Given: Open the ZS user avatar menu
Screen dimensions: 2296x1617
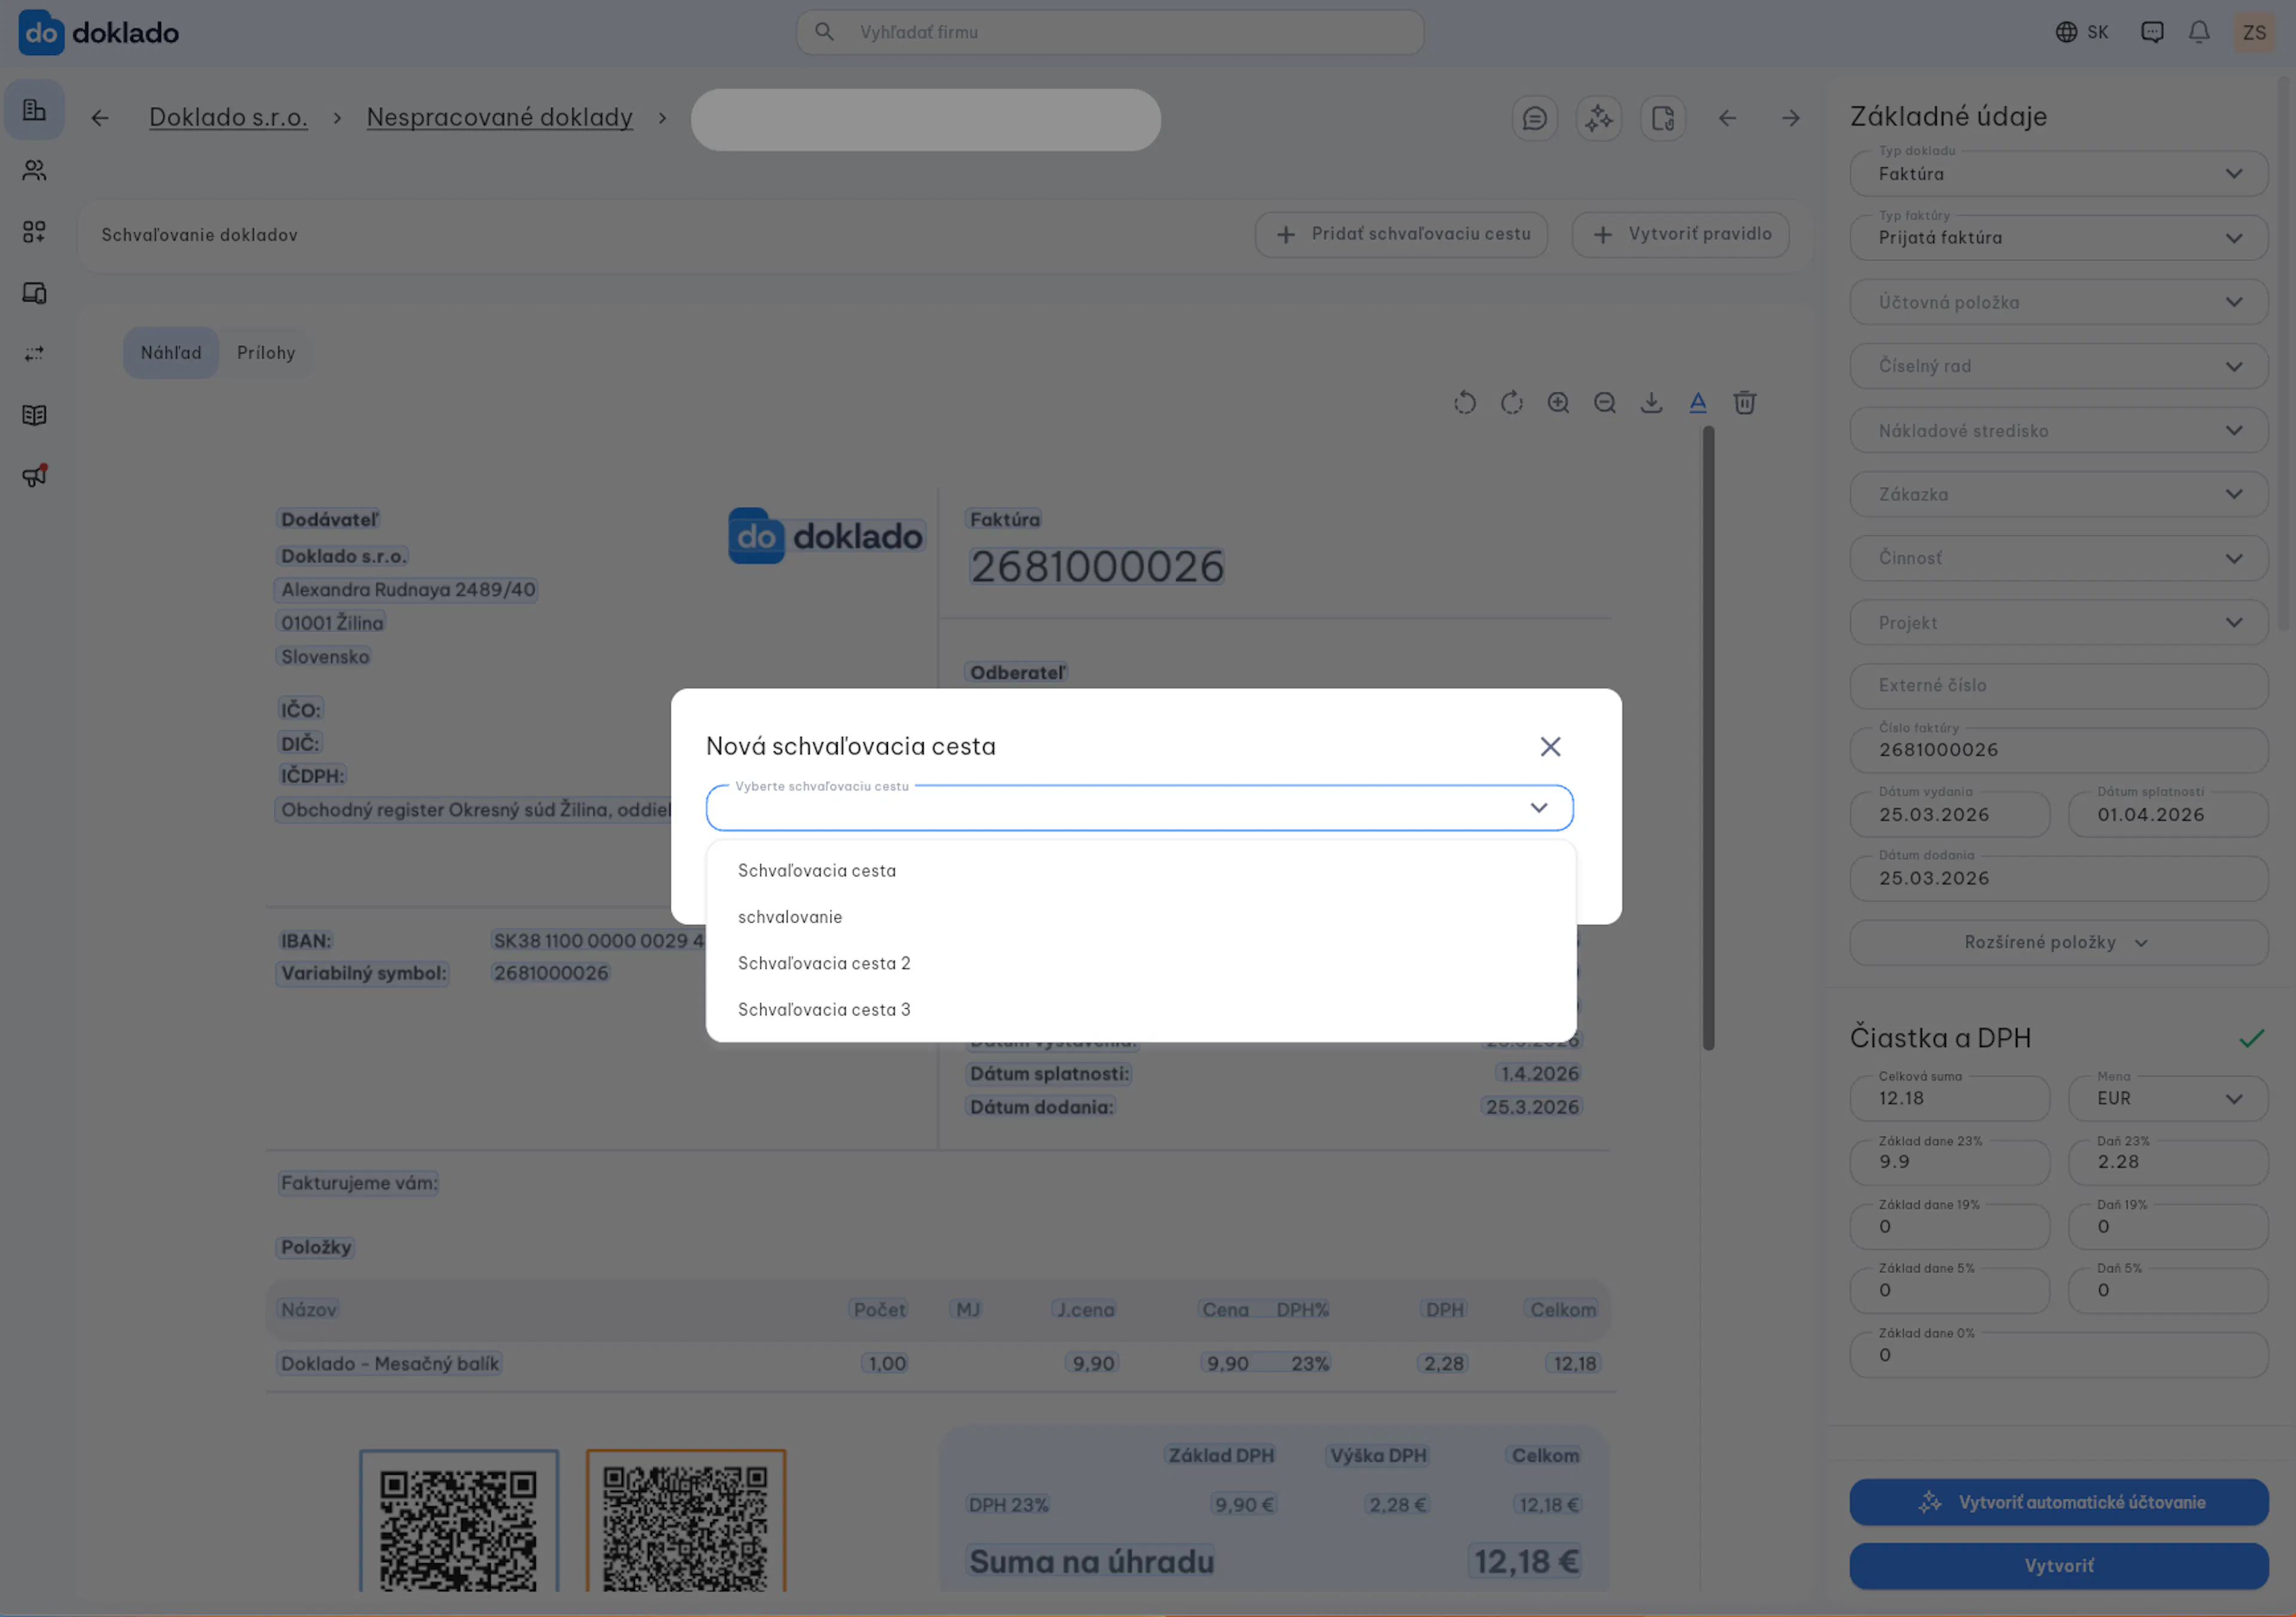Looking at the screenshot, I should 2254,32.
